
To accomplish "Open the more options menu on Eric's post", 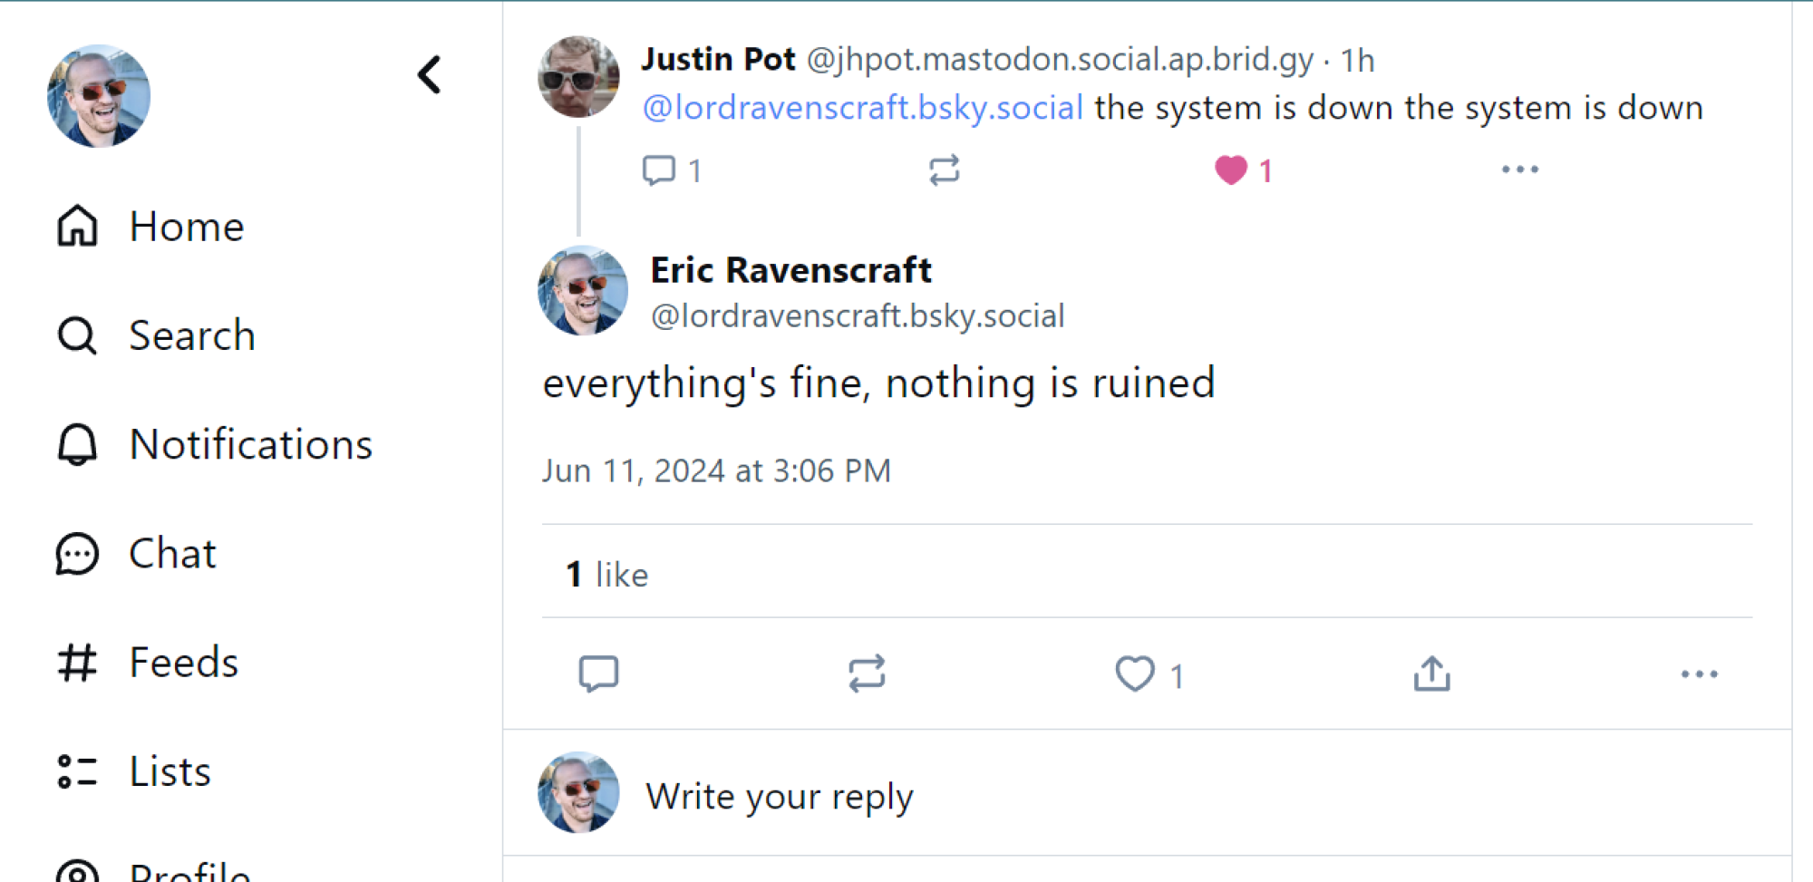I will pyautogui.click(x=1699, y=673).
